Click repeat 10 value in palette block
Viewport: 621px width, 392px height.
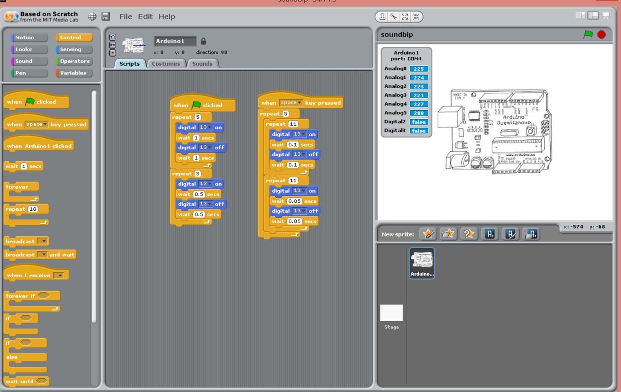coord(33,209)
